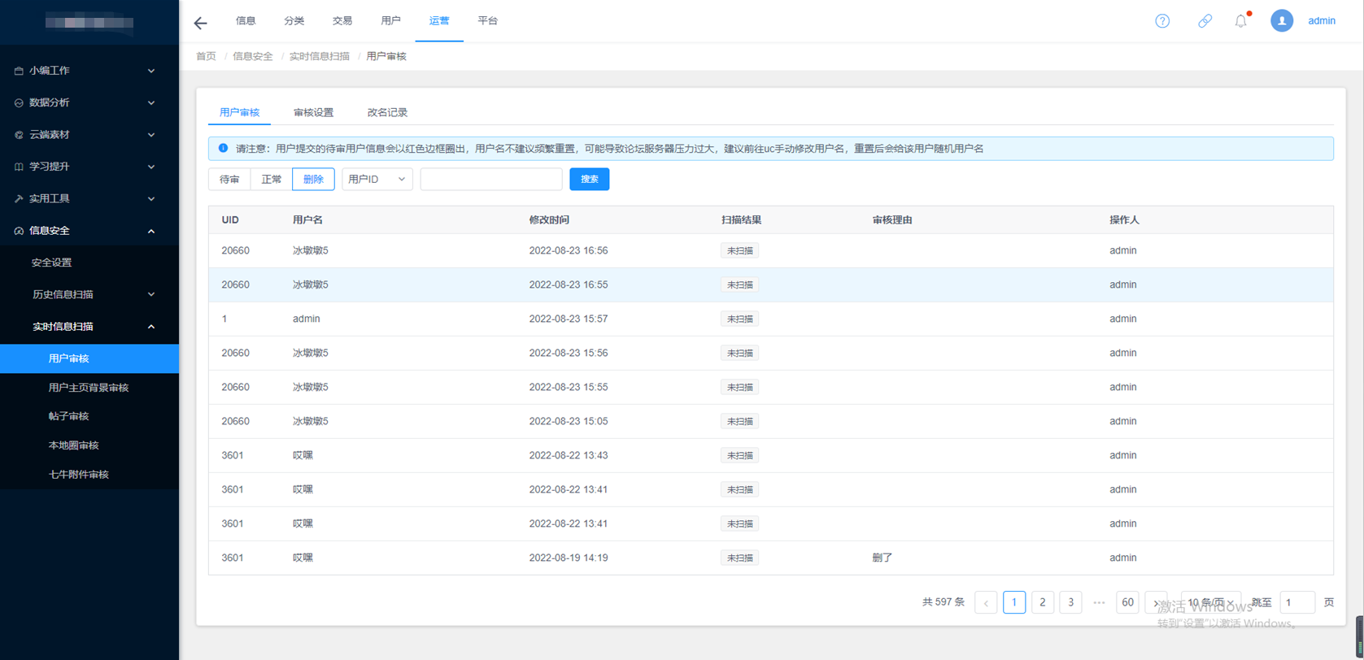
Task: Expand the 小编工作 menu chevron
Action: coord(151,71)
